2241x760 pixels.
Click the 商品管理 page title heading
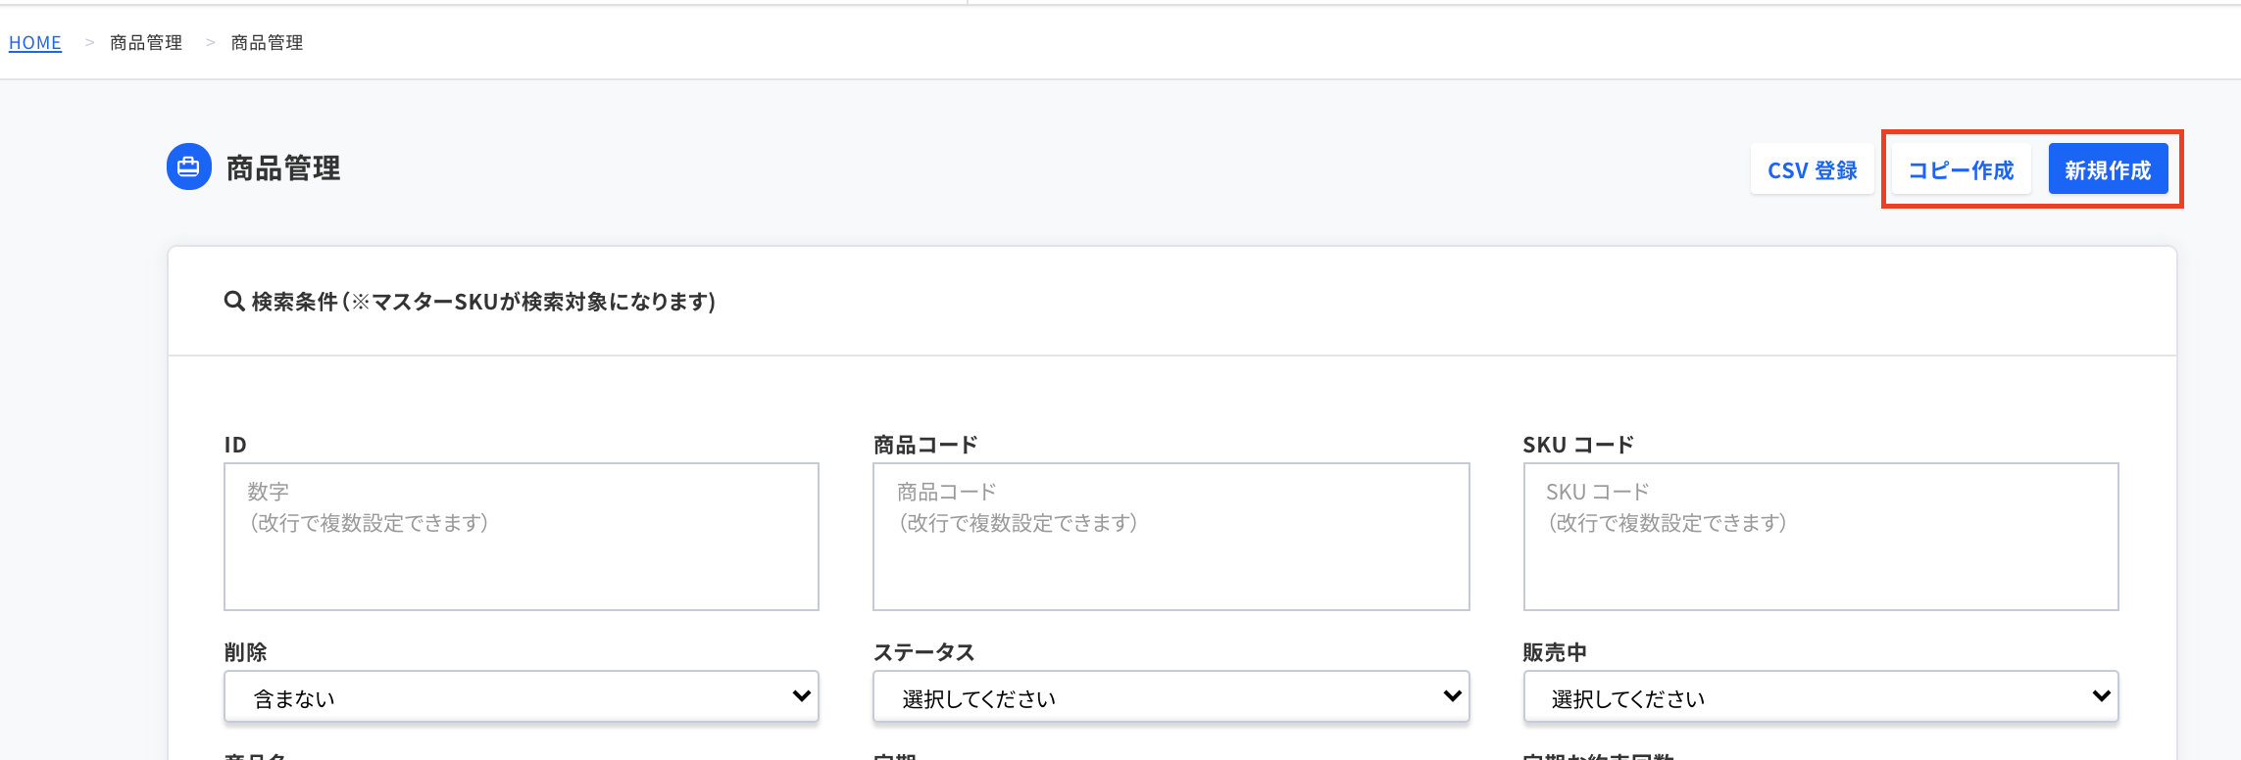click(283, 168)
